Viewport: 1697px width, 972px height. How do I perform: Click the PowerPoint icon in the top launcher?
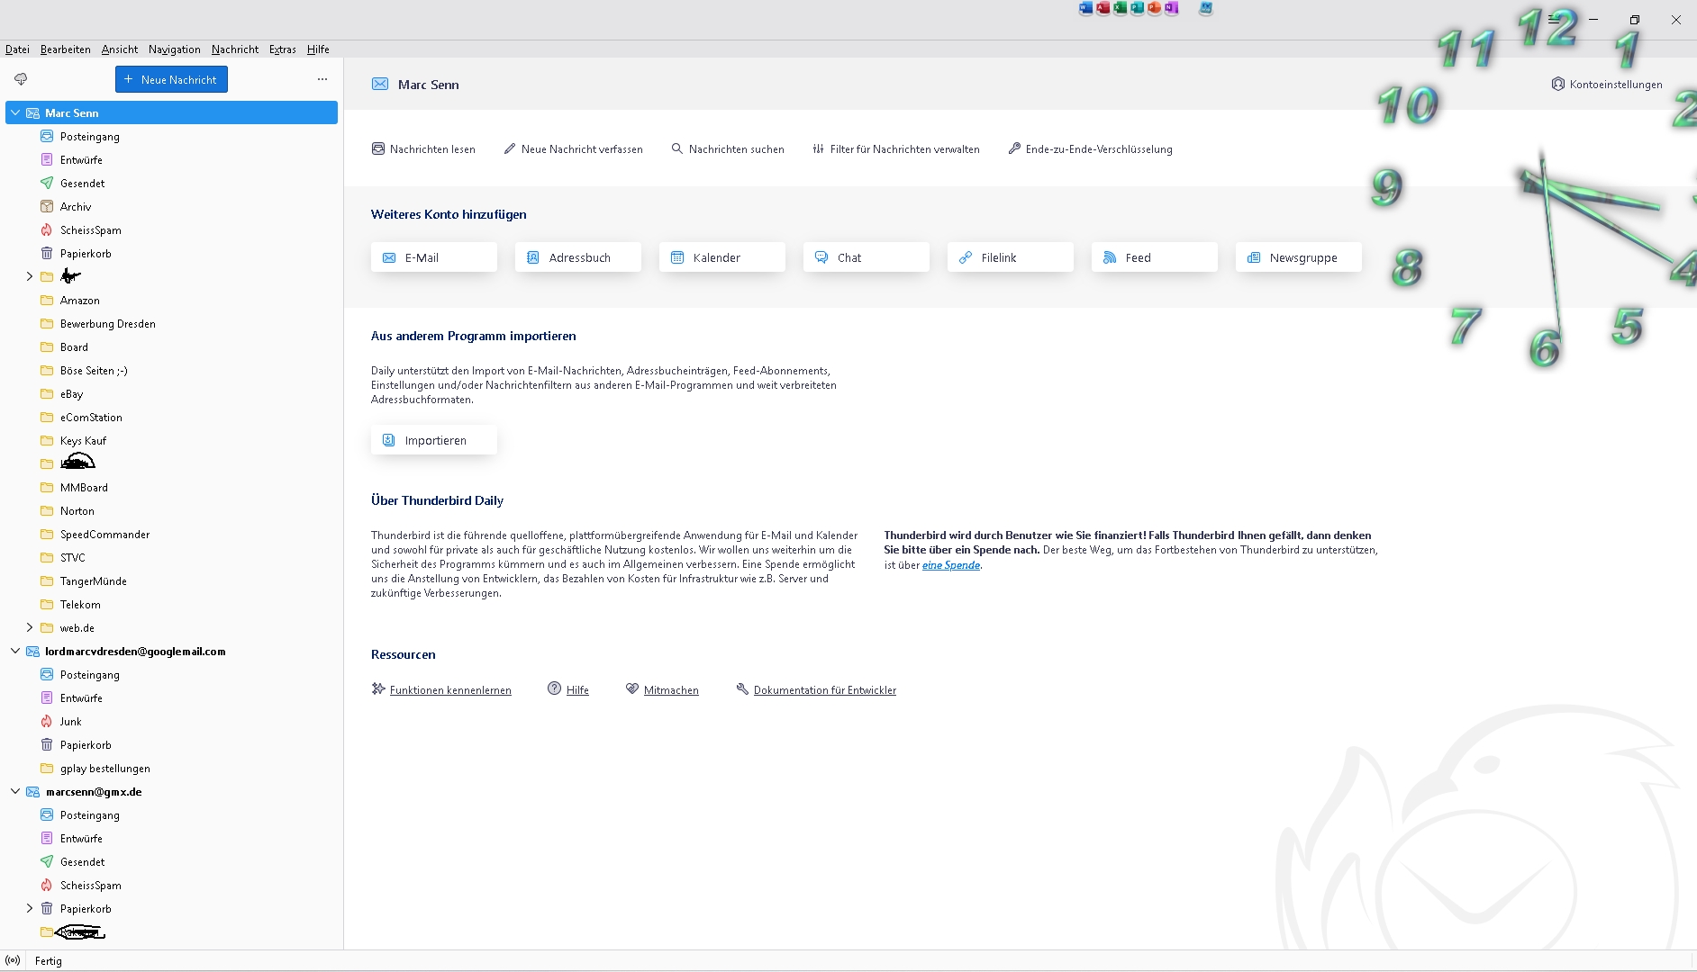tap(1154, 8)
